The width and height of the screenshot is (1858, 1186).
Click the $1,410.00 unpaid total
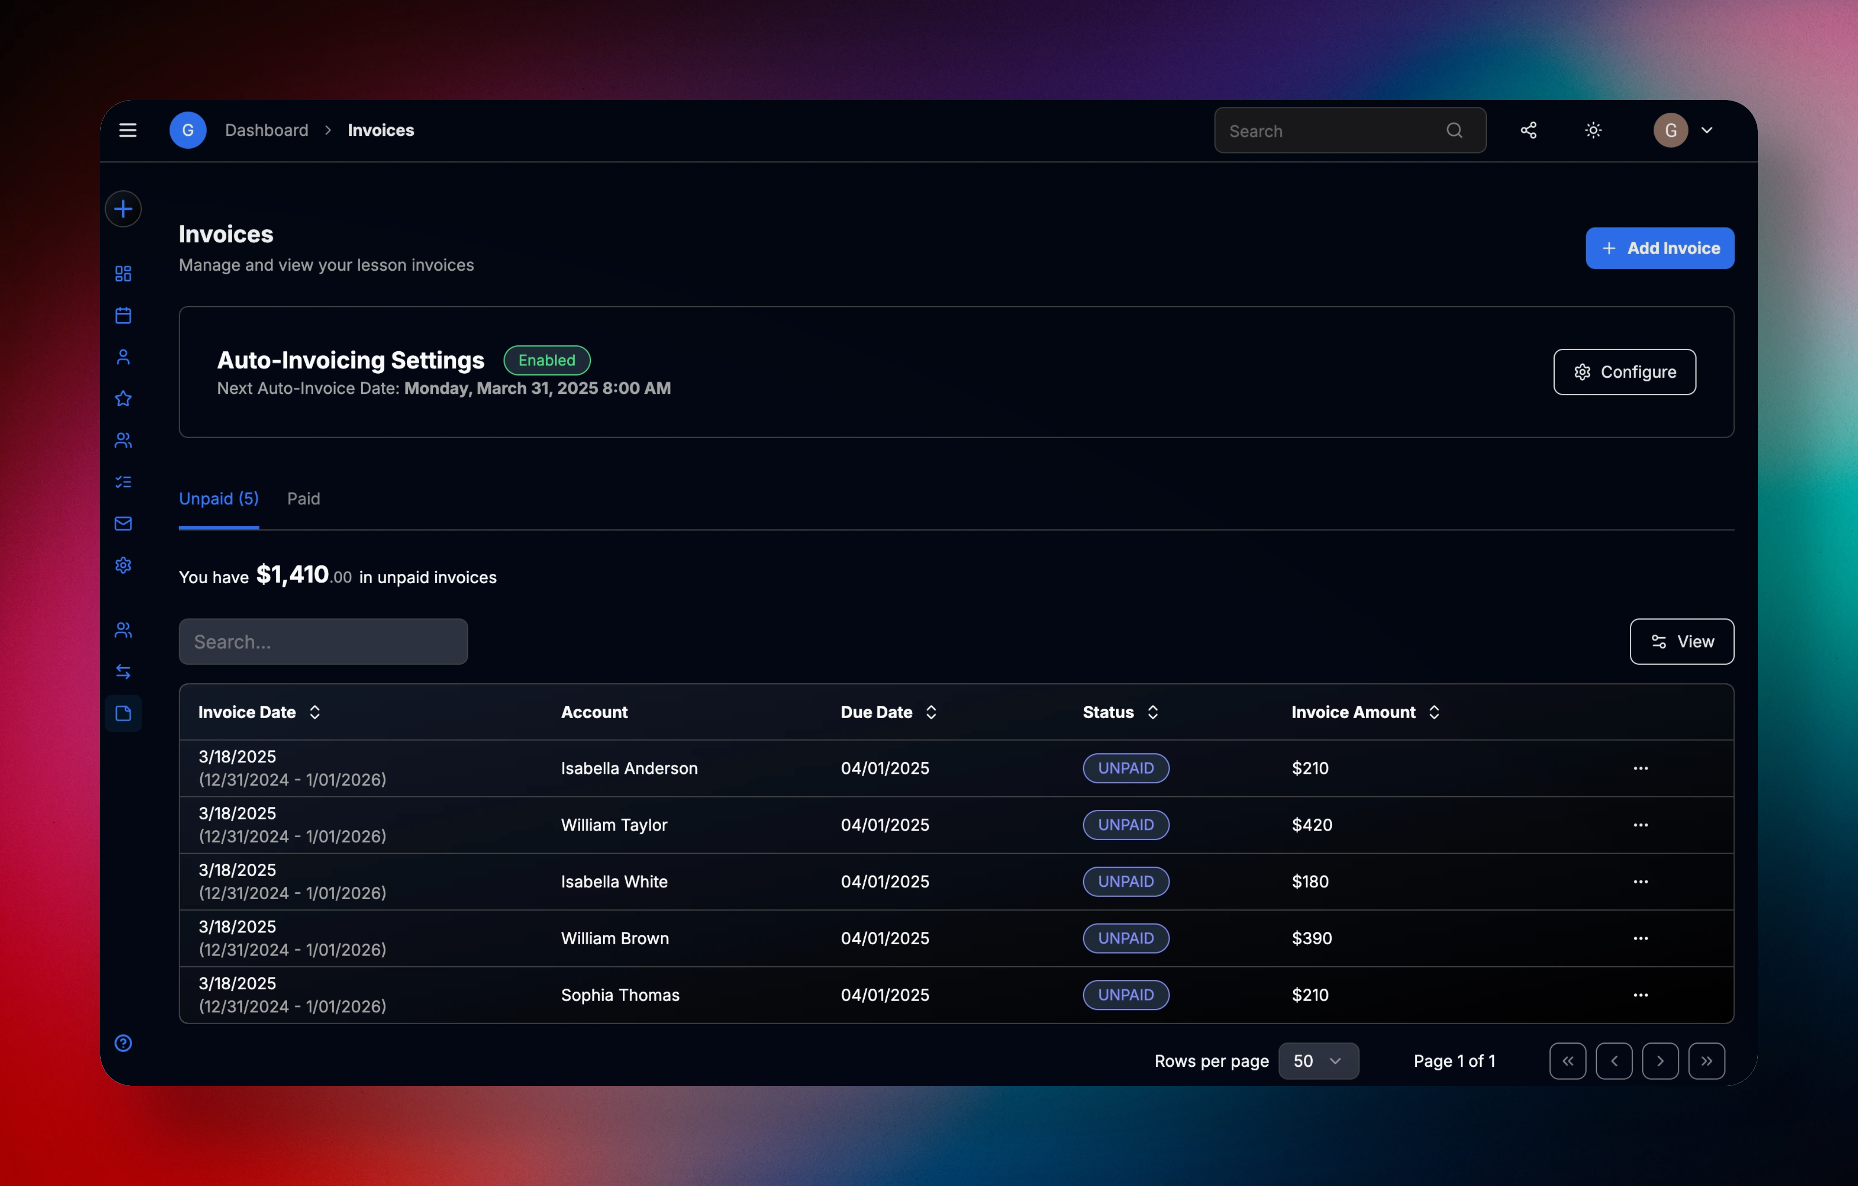(304, 575)
